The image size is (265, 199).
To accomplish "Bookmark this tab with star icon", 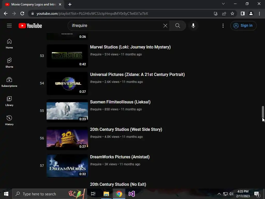I will (232, 13).
